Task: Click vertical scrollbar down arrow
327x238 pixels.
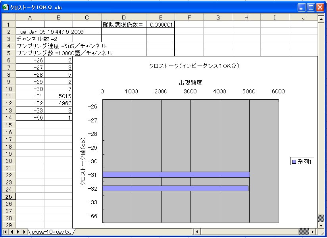Action: 321,225
